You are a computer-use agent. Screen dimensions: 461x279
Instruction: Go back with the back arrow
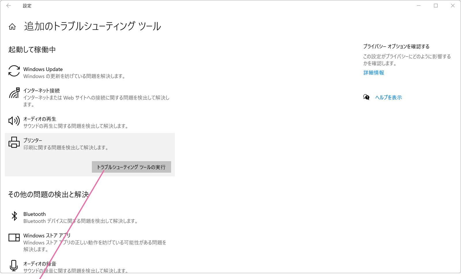click(x=9, y=5)
